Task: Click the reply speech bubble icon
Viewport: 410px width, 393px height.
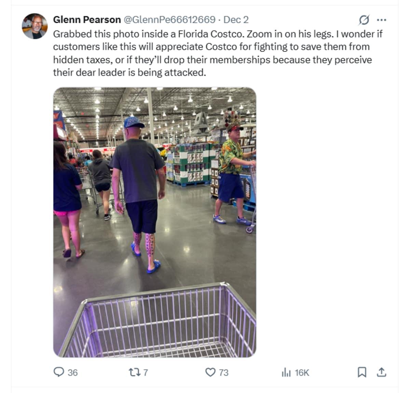Action: (x=59, y=372)
